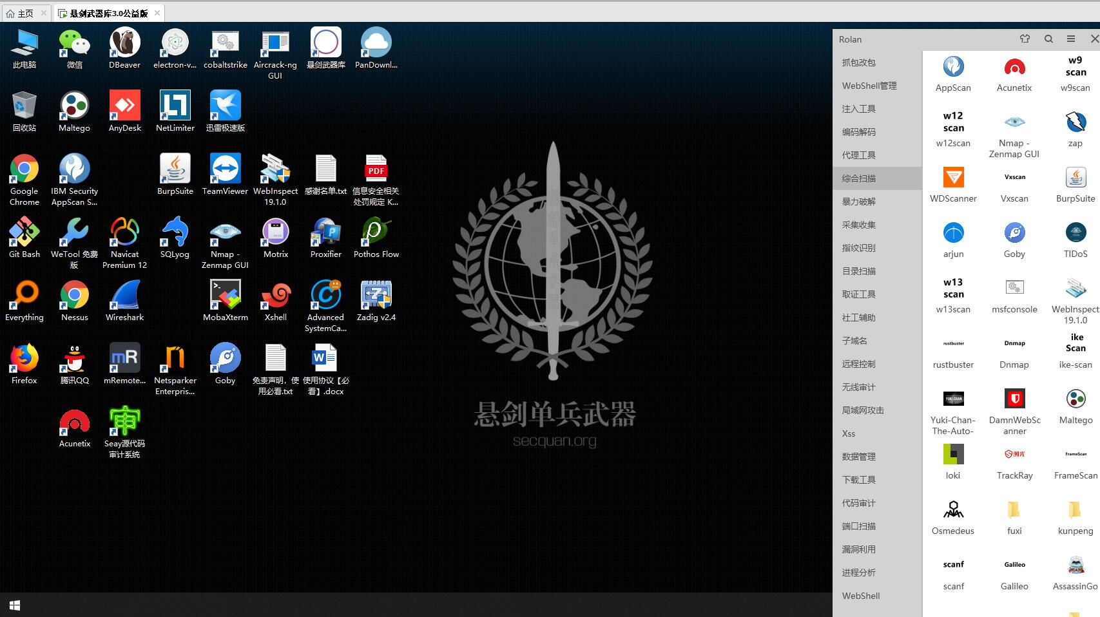The height and width of the screenshot is (617, 1100).
Task: Open the Maltego desktop shortcut
Action: (x=74, y=111)
